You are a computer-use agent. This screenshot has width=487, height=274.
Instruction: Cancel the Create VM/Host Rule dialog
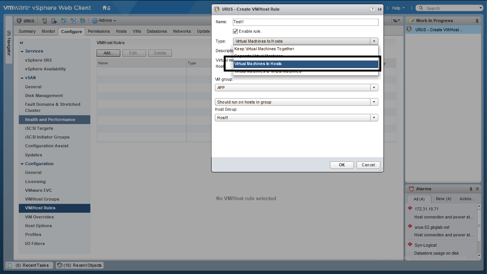pyautogui.click(x=368, y=165)
